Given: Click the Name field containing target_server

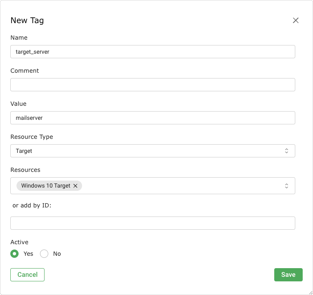Looking at the screenshot, I should pos(153,52).
